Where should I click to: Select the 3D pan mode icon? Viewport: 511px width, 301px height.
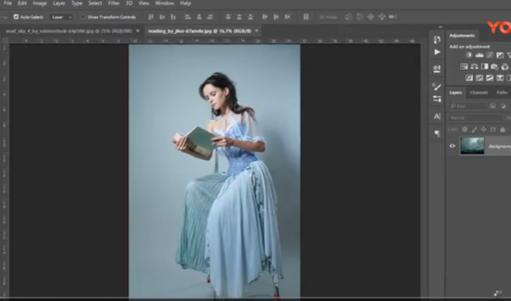[371, 17]
